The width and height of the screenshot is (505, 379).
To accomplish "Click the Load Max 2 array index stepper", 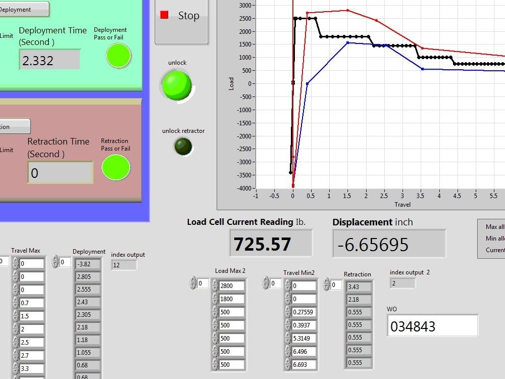I will (x=193, y=282).
